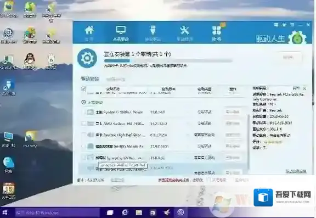Click the bird-shaped app icon on the taskbar
Screen dimensions: 316x218
coord(167,213)
